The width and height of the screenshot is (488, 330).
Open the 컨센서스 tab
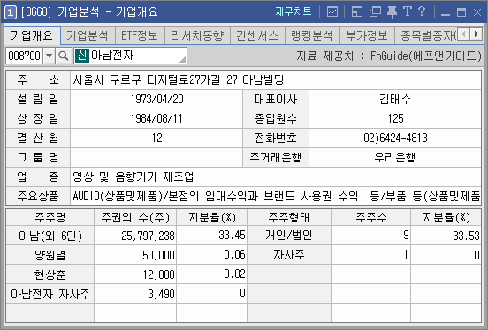257,35
